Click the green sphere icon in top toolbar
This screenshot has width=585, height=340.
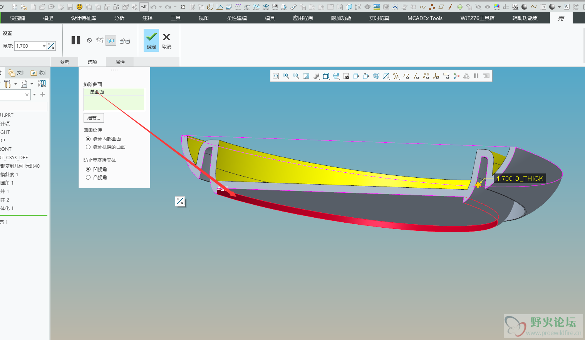[x=460, y=7]
